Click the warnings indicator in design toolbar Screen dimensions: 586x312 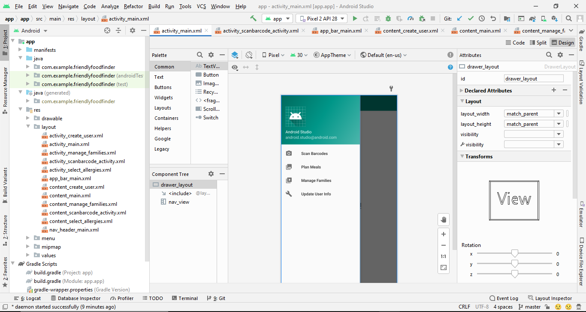450,55
